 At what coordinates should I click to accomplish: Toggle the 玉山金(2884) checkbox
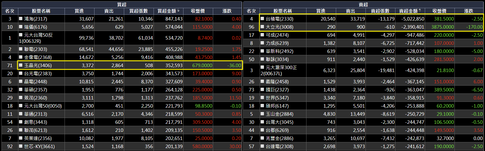(x=262, y=114)
